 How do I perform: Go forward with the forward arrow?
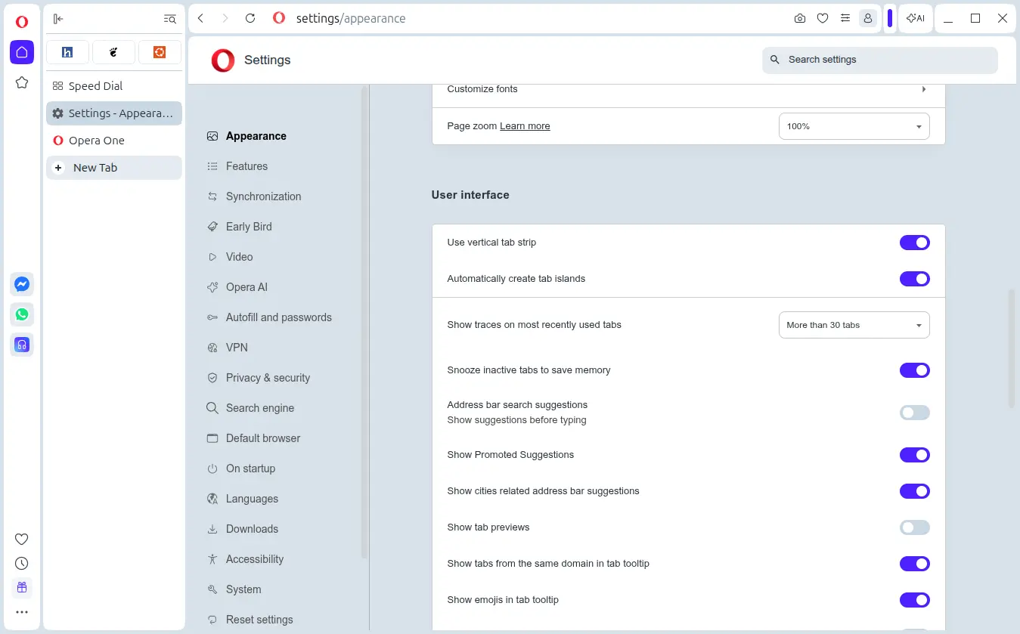[225, 19]
